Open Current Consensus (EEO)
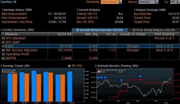 (x=17, y=30)
